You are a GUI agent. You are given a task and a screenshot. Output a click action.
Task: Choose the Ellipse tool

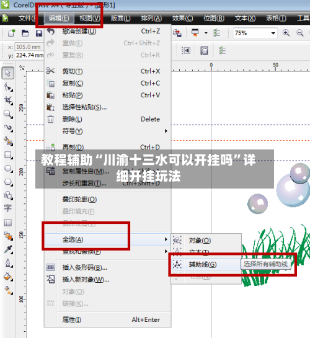click(8, 169)
